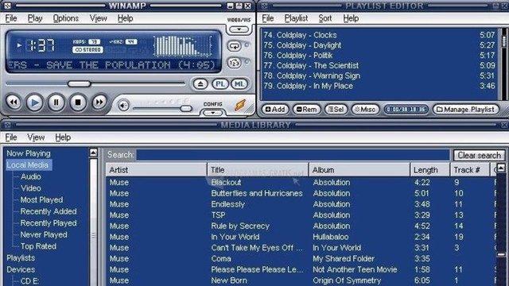This screenshot has width=509, height=286.
Task: Click the Misc button in Playlist Editor
Action: click(365, 110)
